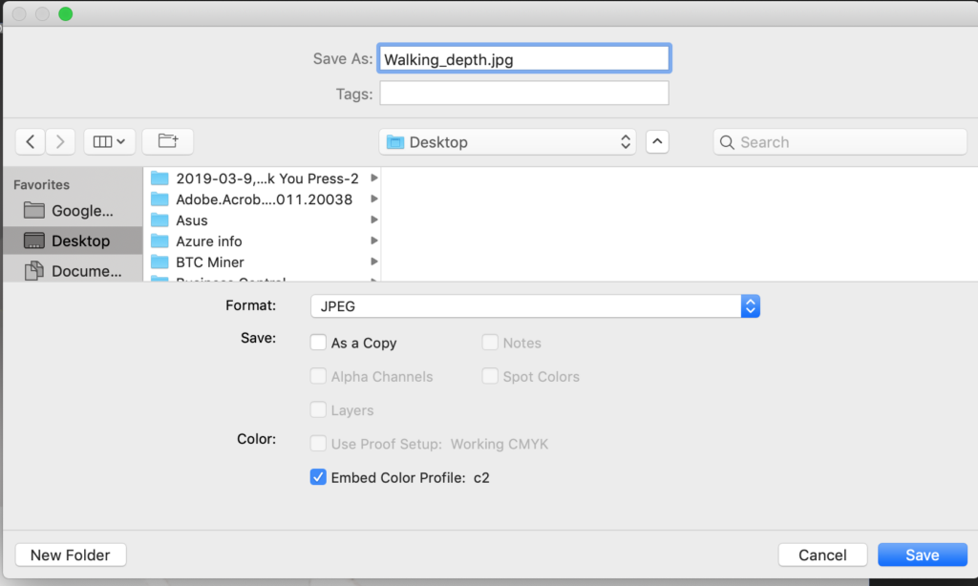Expand the Asus folder disclosure arrow
The height and width of the screenshot is (586, 978).
pos(373,220)
